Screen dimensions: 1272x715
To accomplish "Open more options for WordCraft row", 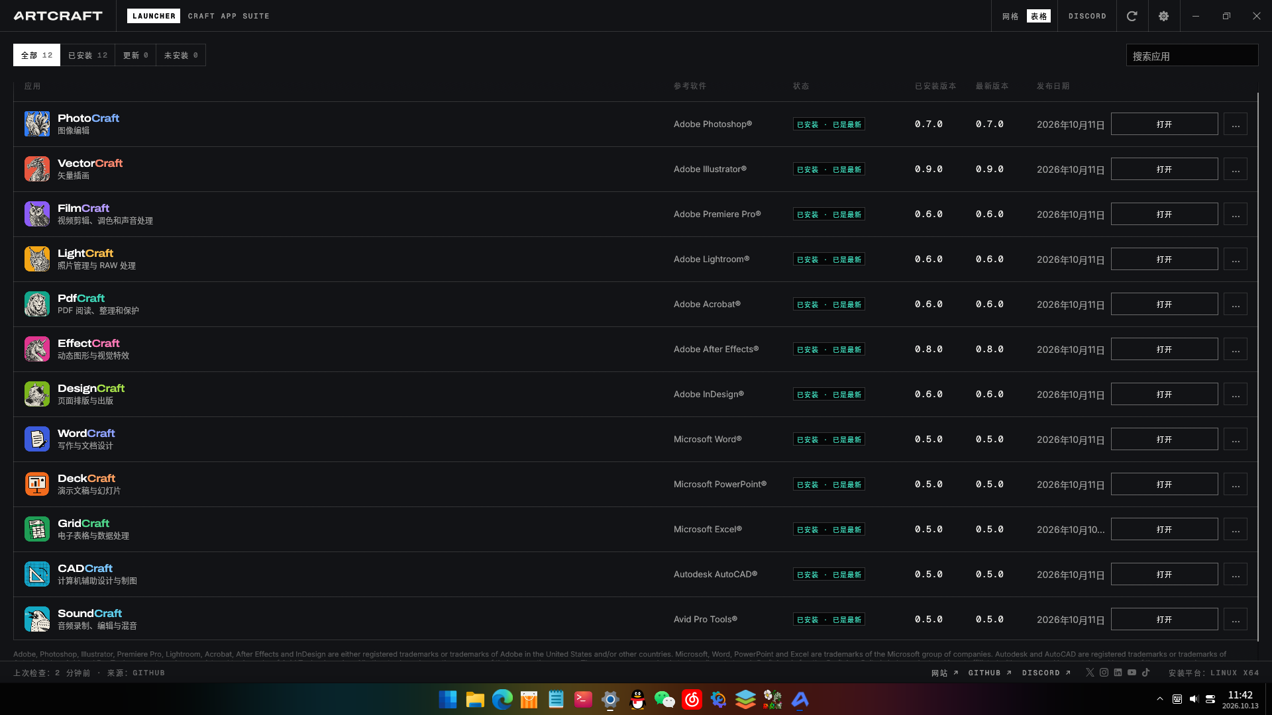I will [1236, 439].
